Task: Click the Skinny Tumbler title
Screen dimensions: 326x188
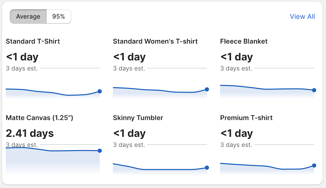Action: (x=138, y=118)
